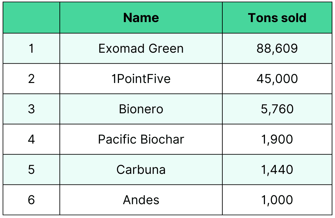Select the 1PointFive name cell
This screenshot has width=335, height=218.
tap(141, 79)
